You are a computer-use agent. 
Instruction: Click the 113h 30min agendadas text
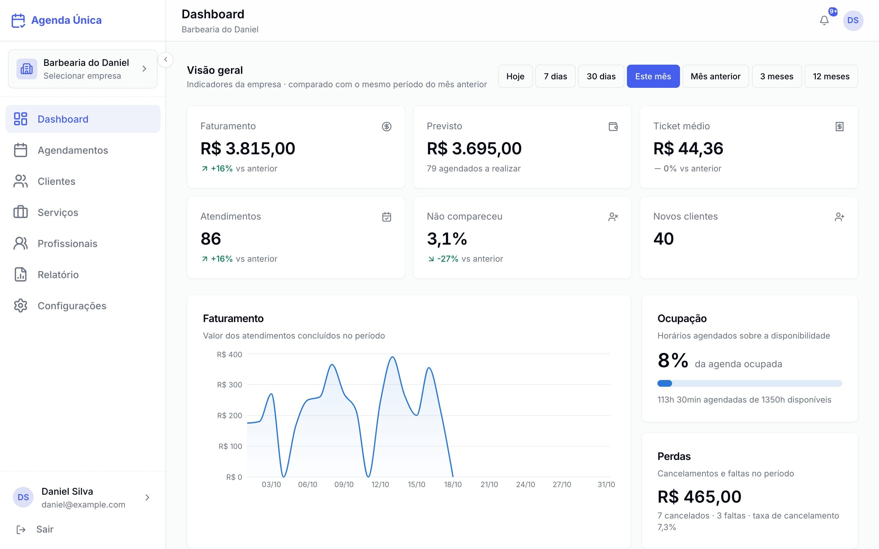(744, 400)
